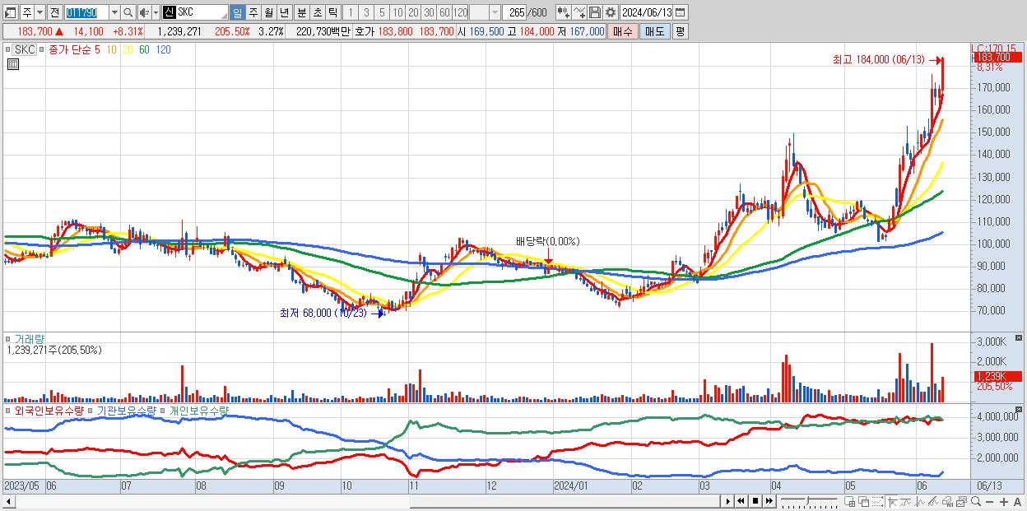Click the save chart floppy disk icon
This screenshot has height=511, width=1027.
point(595,12)
